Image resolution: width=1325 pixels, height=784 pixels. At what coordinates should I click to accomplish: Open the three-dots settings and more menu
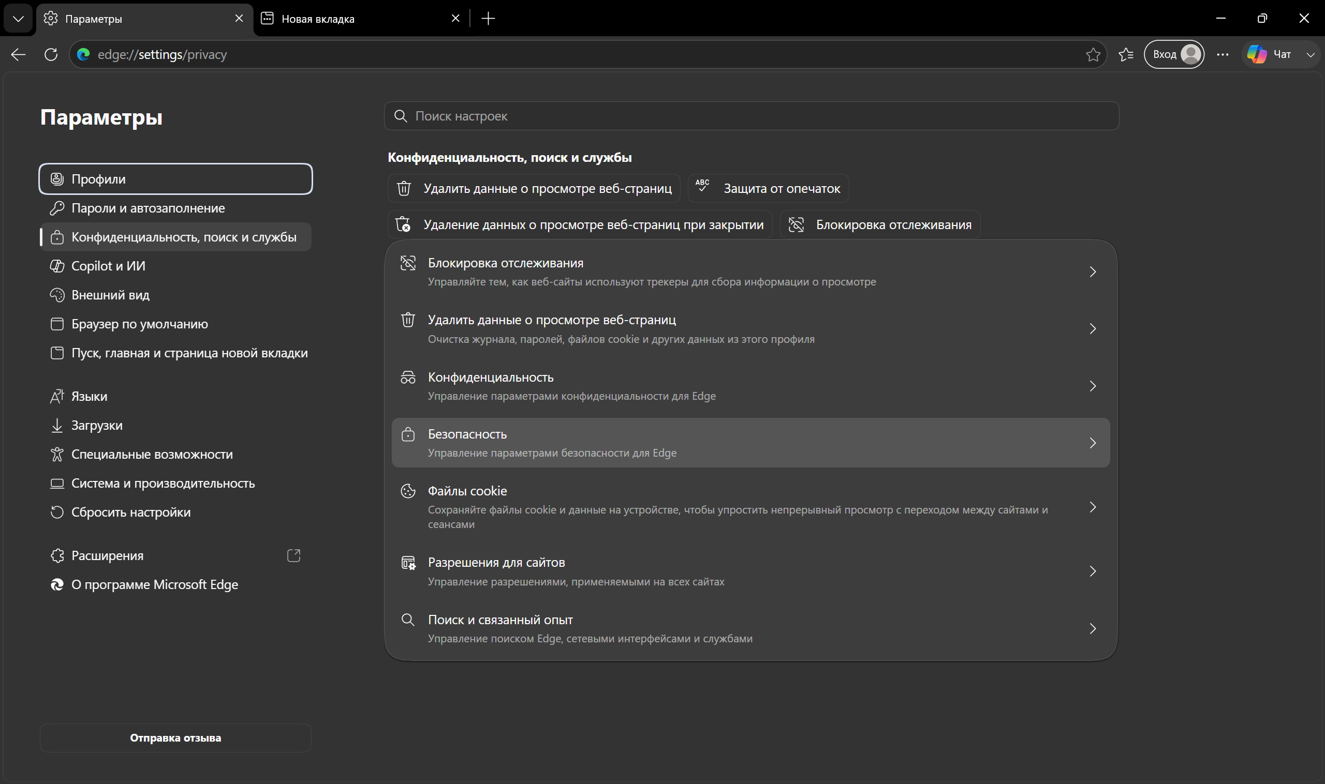click(1223, 54)
